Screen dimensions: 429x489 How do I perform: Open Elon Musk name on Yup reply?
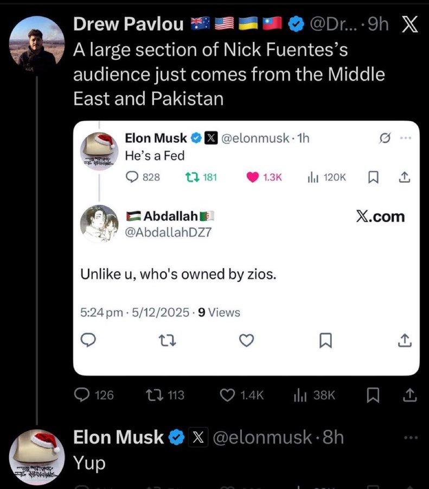[118, 437]
